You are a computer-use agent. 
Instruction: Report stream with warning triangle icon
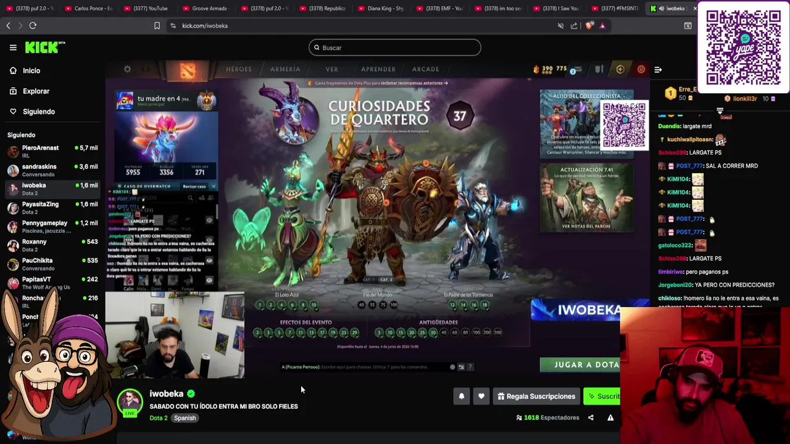(x=610, y=417)
